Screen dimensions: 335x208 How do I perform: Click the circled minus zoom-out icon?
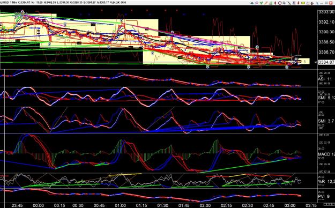(280, 3)
